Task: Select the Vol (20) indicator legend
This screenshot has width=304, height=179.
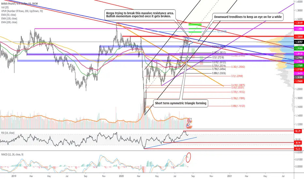Action: tap(5, 7)
